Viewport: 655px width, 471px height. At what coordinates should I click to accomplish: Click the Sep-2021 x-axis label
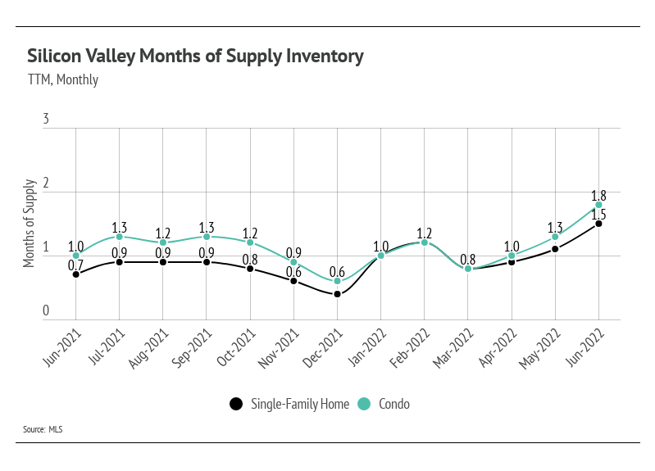(192, 348)
